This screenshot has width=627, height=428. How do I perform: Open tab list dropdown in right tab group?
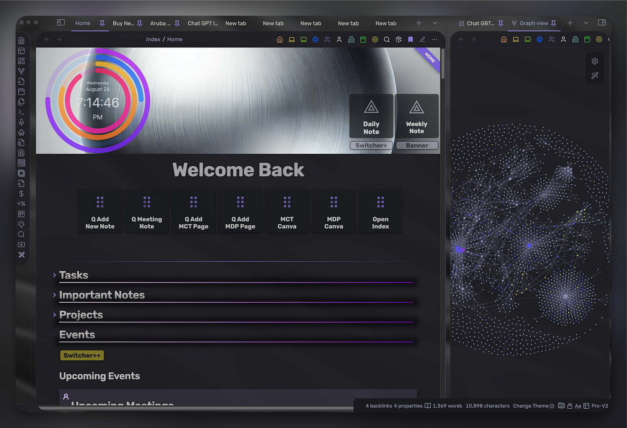[x=586, y=23]
